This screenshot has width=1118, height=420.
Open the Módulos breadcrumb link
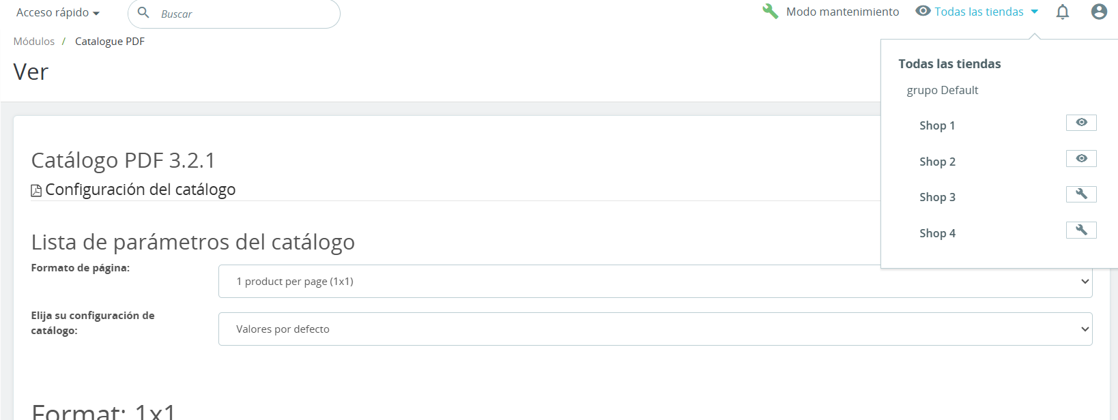(x=34, y=42)
